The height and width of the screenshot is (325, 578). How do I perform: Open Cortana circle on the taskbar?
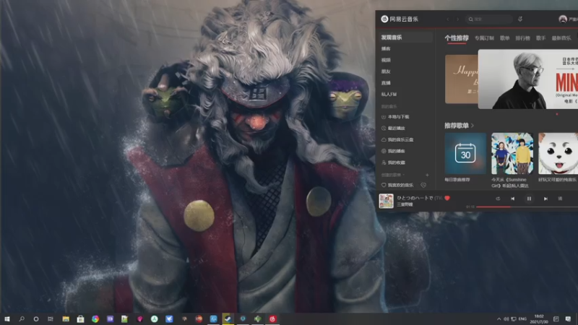coord(35,318)
